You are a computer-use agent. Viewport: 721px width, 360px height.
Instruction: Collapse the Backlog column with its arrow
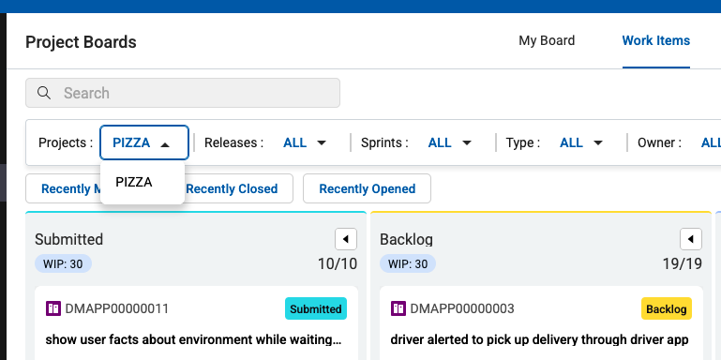(691, 239)
